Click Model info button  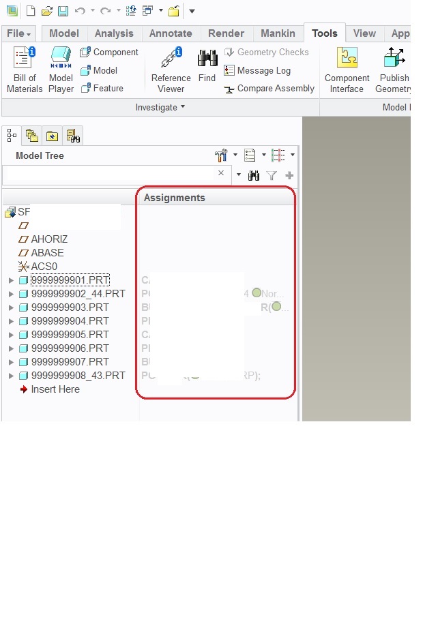[x=99, y=70]
